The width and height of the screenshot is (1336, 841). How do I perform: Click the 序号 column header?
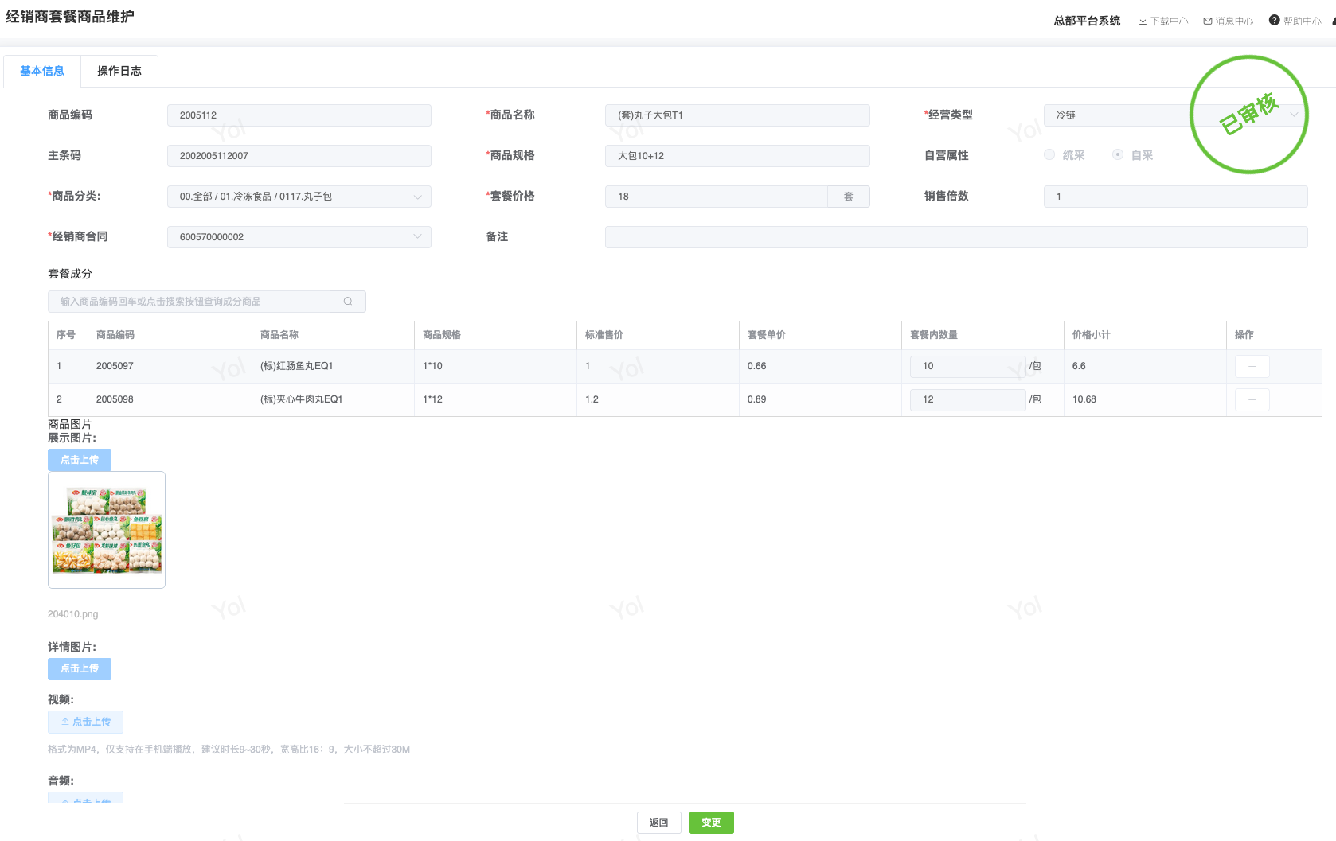point(66,336)
